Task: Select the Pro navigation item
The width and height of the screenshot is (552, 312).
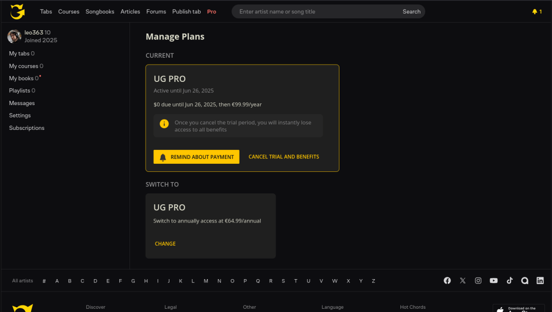Action: [212, 11]
